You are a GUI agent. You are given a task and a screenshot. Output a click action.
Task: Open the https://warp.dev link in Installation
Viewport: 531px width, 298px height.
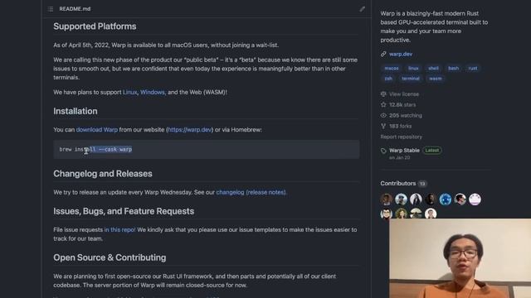[x=190, y=130]
